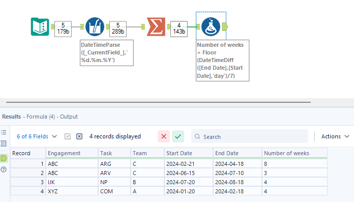This screenshot has width=354, height=202.
Task: Select end date 2024-08-18 cell
Action: tap(238, 182)
